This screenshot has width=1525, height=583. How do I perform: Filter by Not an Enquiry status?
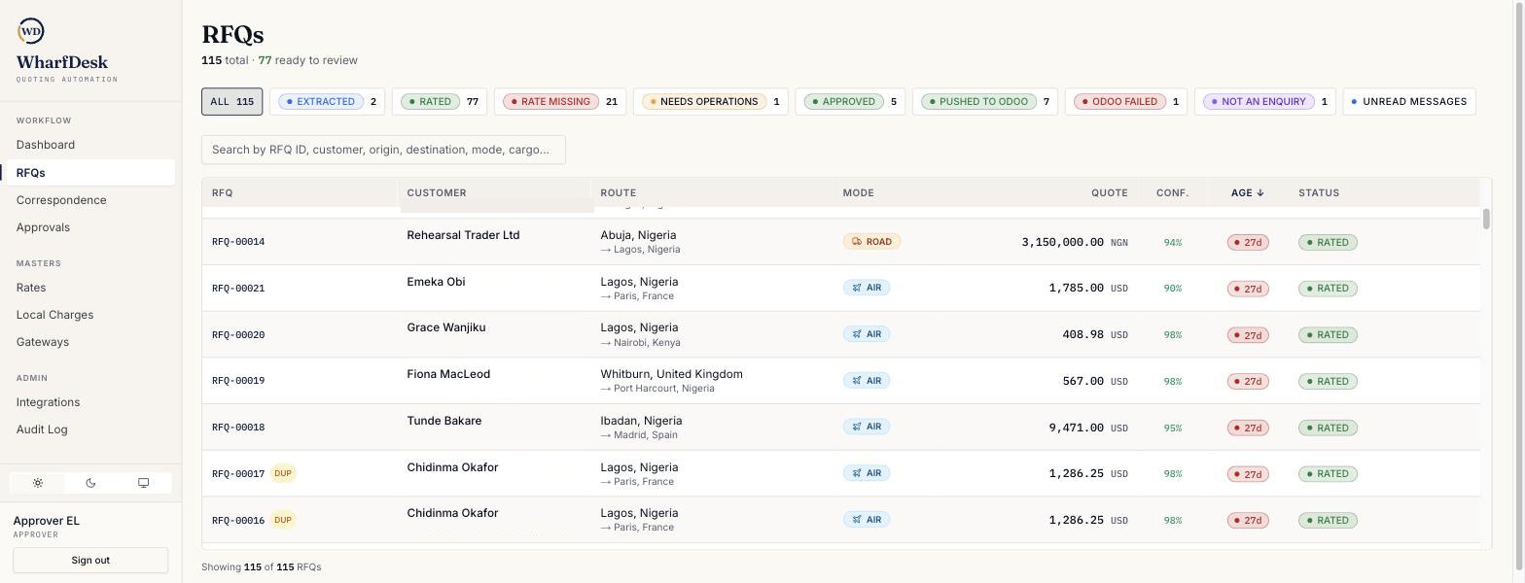[x=1265, y=102]
